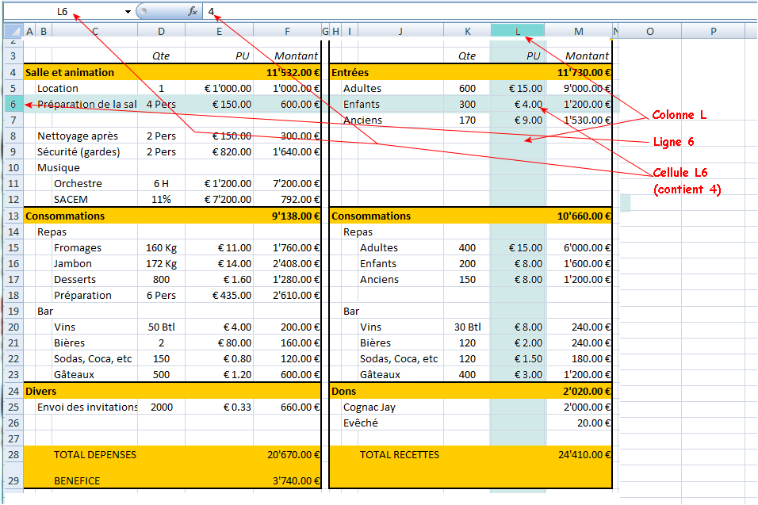Open the Name Box dropdown arrow
The image size is (758, 505).
tap(128, 12)
